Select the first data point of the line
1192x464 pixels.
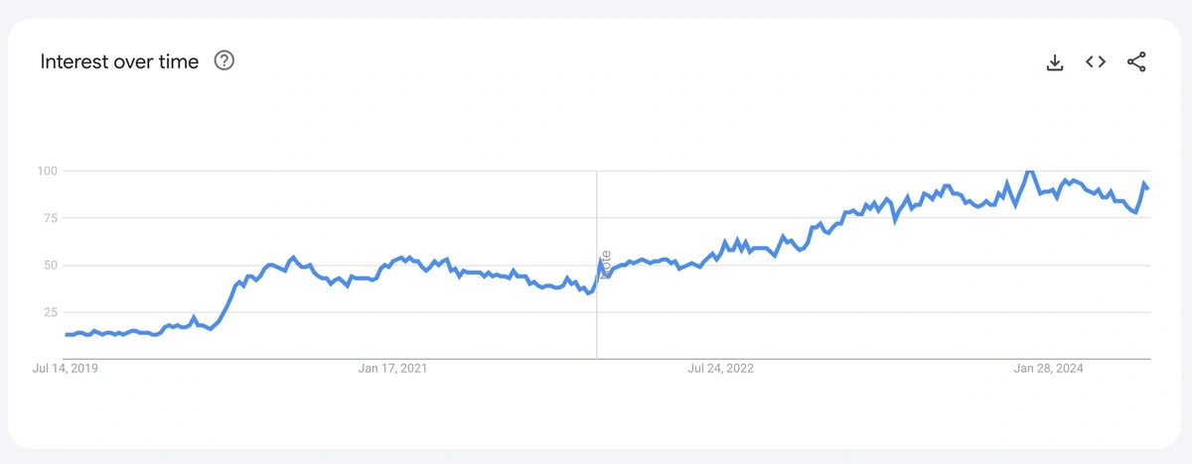pos(67,334)
